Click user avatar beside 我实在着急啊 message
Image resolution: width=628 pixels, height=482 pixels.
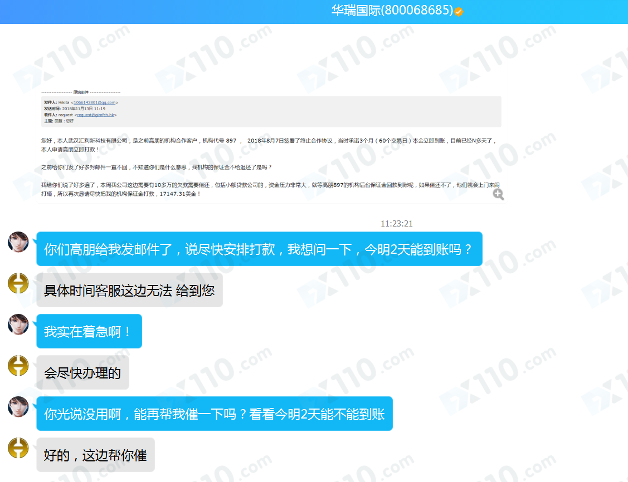click(x=18, y=324)
